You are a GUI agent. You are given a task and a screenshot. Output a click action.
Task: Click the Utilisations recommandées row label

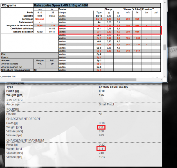pos(17,70)
